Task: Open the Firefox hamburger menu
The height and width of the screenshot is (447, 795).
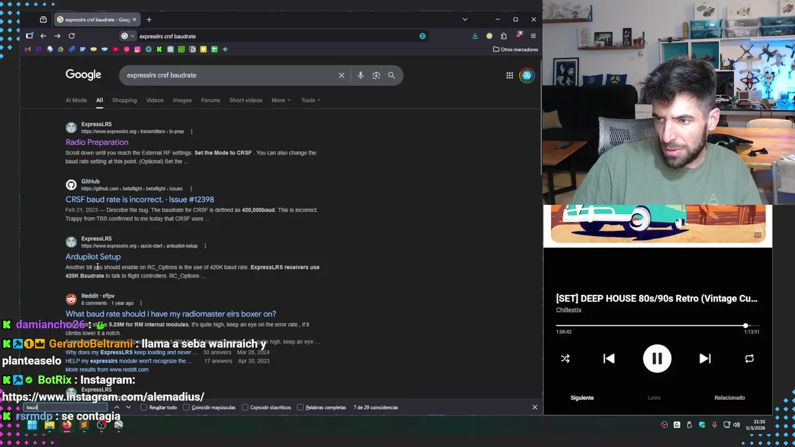Action: [533, 36]
